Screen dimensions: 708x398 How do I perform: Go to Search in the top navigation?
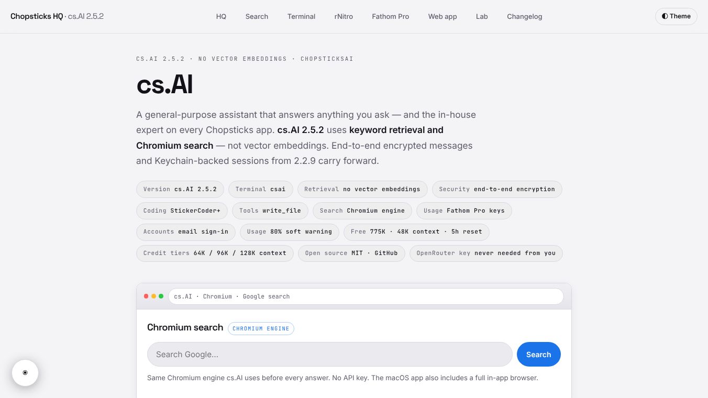(x=257, y=16)
